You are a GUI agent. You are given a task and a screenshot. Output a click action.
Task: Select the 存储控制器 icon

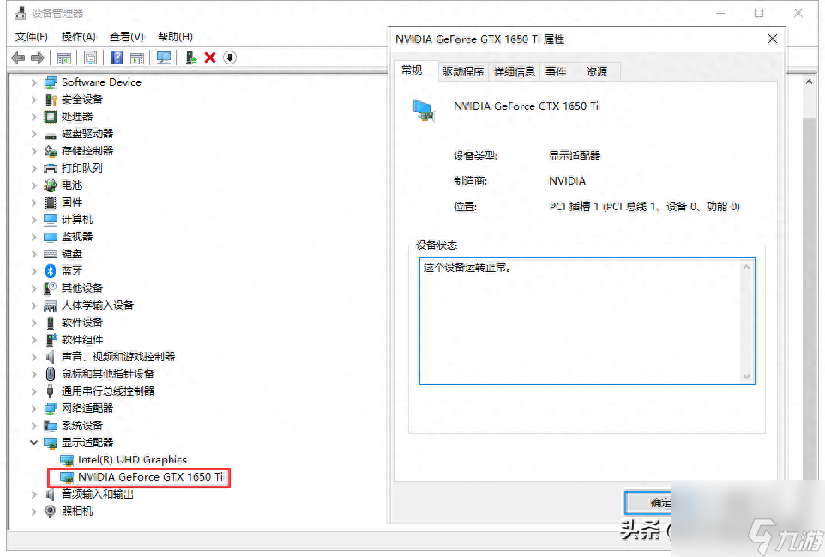(x=51, y=151)
